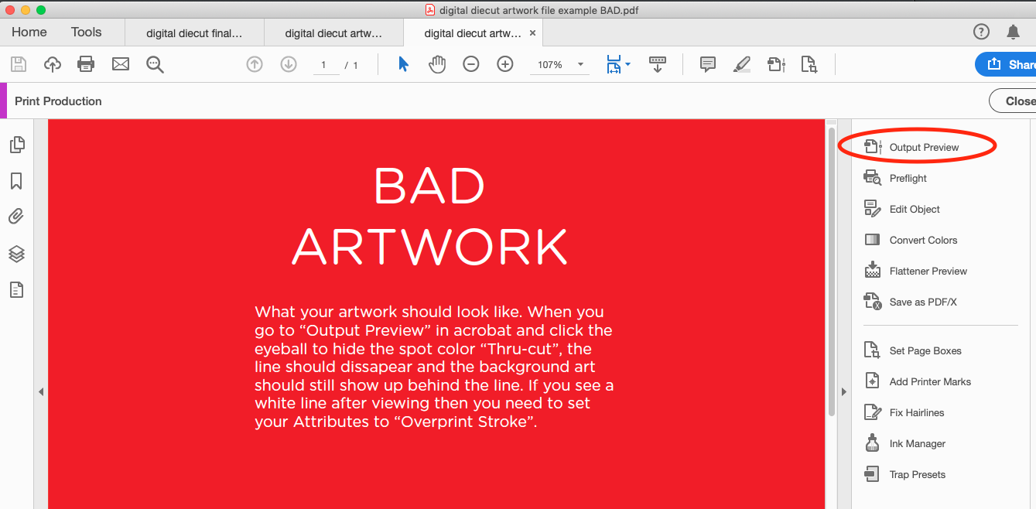Click toolbar Output Preview icon
This screenshot has height=509, width=1036.
click(776, 65)
